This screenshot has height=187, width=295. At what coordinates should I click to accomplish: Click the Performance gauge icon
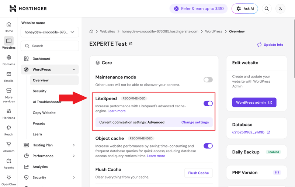26,156
